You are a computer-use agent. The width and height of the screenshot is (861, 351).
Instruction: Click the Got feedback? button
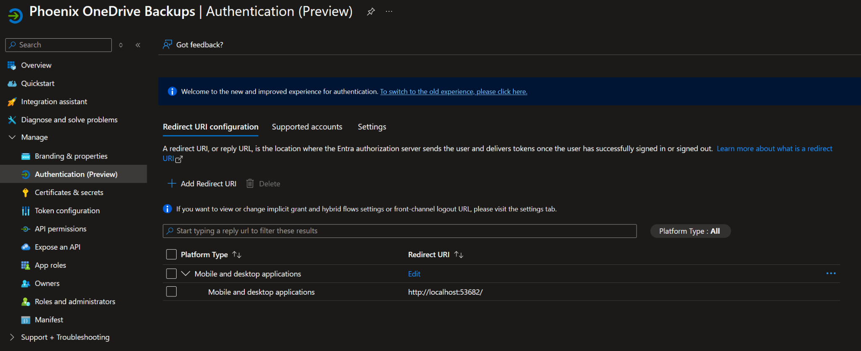pos(193,45)
